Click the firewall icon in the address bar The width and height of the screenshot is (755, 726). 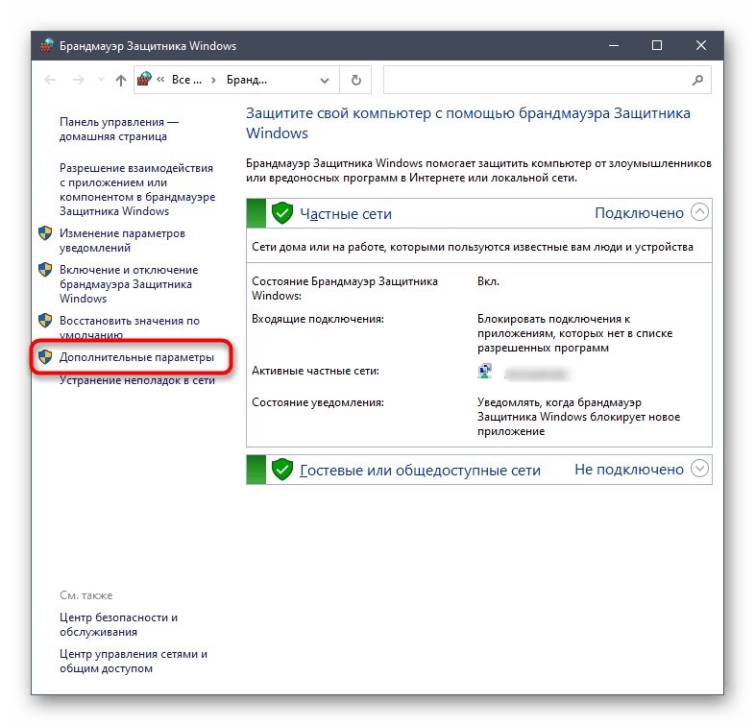(144, 79)
